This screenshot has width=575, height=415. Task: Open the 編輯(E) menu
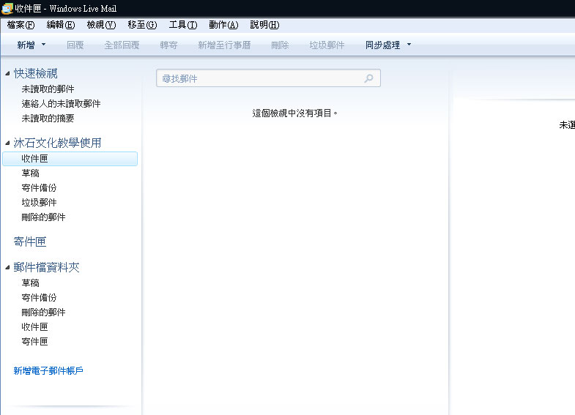(61, 25)
